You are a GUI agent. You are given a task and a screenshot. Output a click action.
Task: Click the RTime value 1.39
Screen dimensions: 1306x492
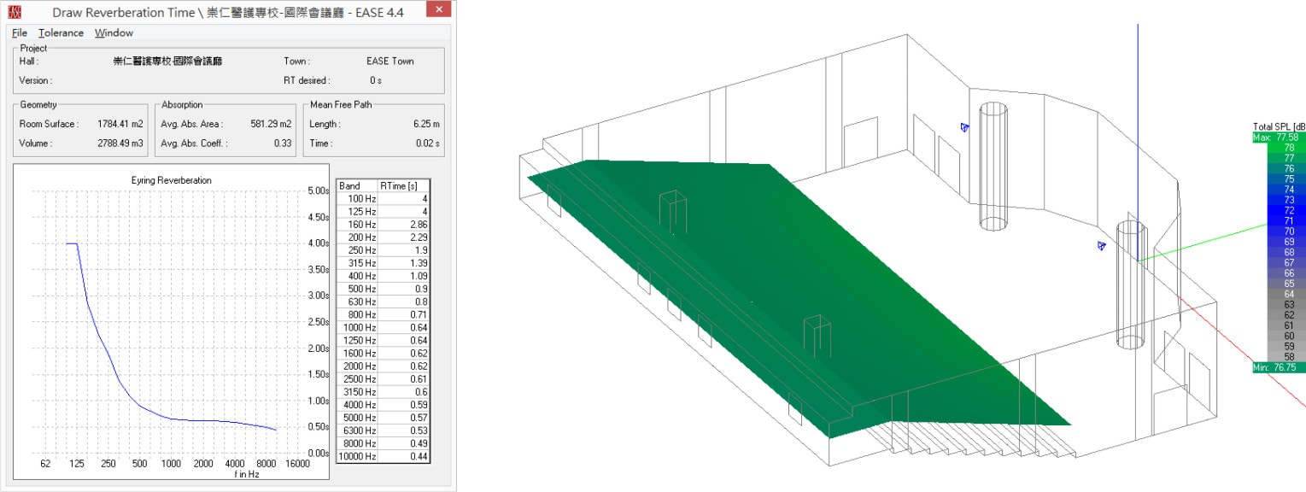419,263
